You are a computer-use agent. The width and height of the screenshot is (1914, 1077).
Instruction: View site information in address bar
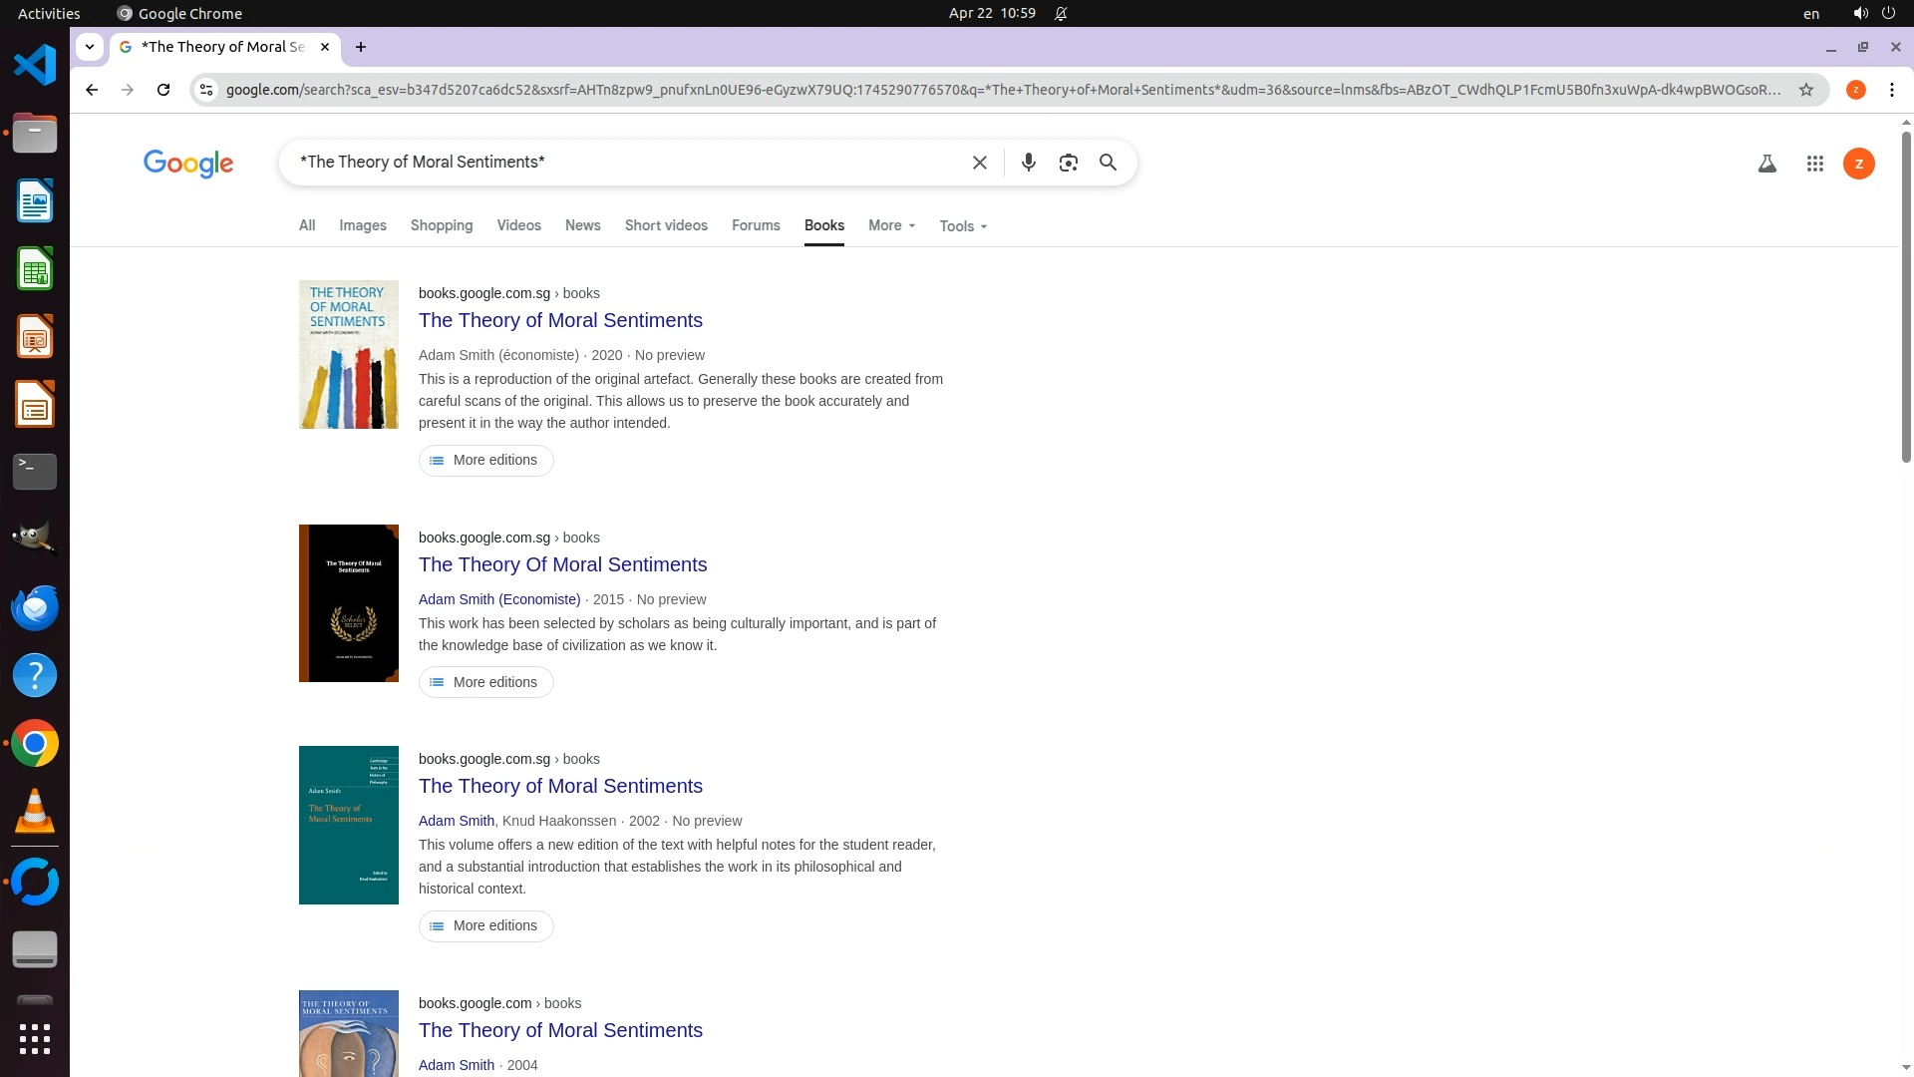pos(206,90)
